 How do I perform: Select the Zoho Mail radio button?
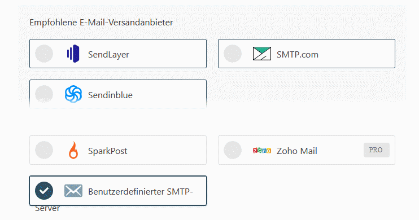[x=233, y=150]
